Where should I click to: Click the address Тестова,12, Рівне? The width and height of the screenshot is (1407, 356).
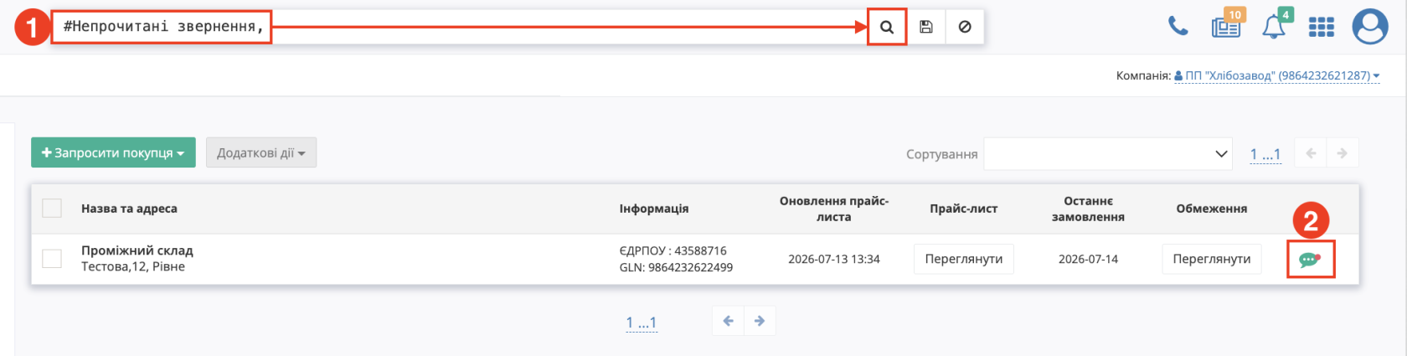133,266
